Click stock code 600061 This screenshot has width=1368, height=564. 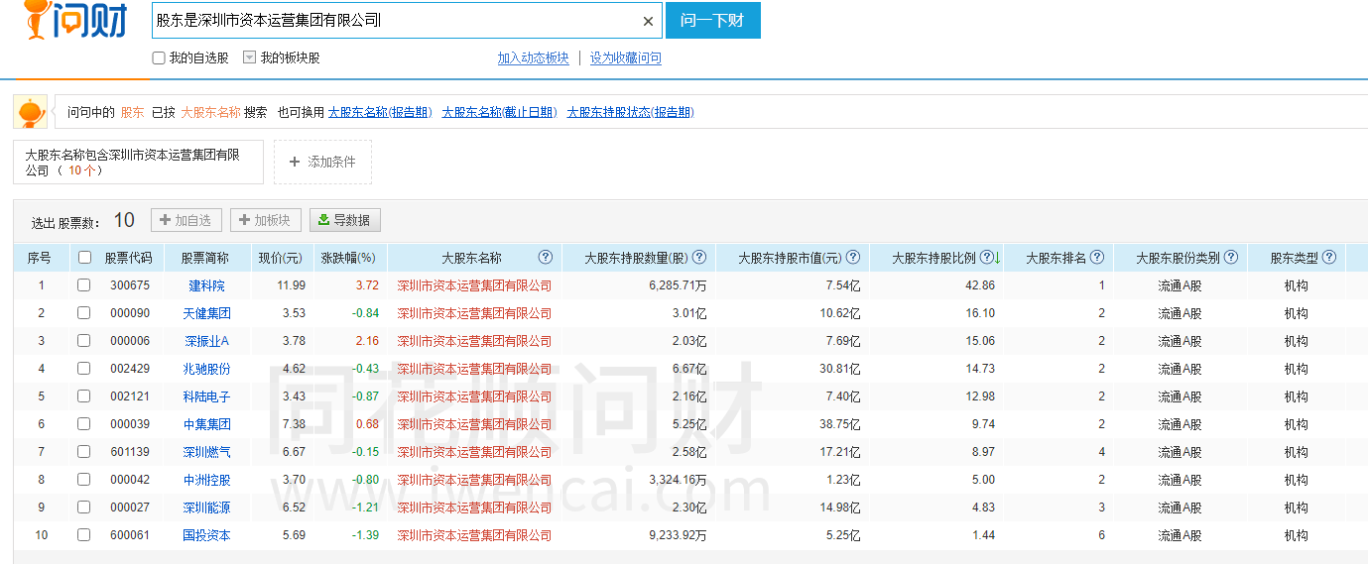130,535
